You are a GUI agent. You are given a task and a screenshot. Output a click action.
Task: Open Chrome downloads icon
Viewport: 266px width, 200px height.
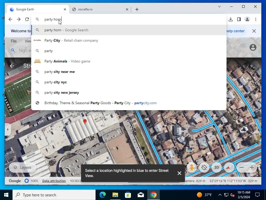click(x=231, y=19)
